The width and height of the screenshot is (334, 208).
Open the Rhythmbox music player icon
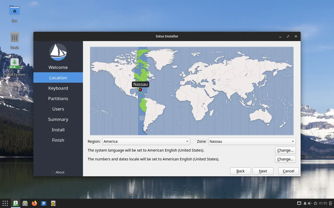[x=53, y=203]
